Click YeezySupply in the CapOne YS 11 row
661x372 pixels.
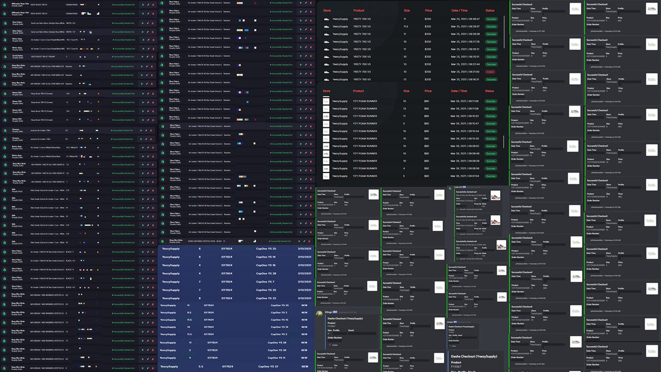(167, 358)
